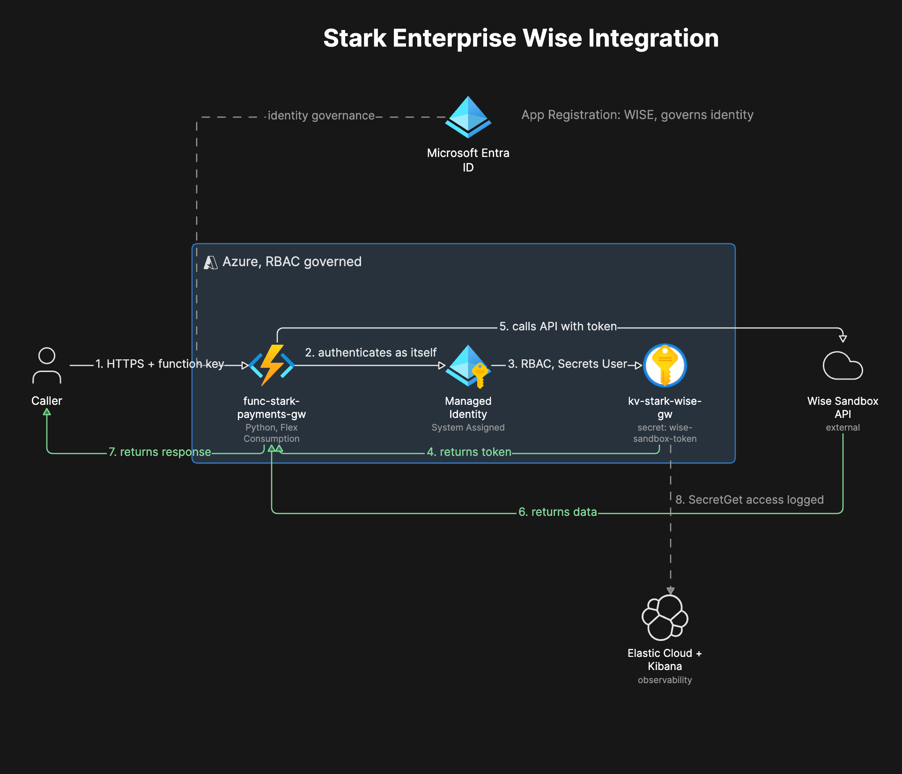Click the Elastic Cloud cluster icon

pyautogui.click(x=665, y=618)
